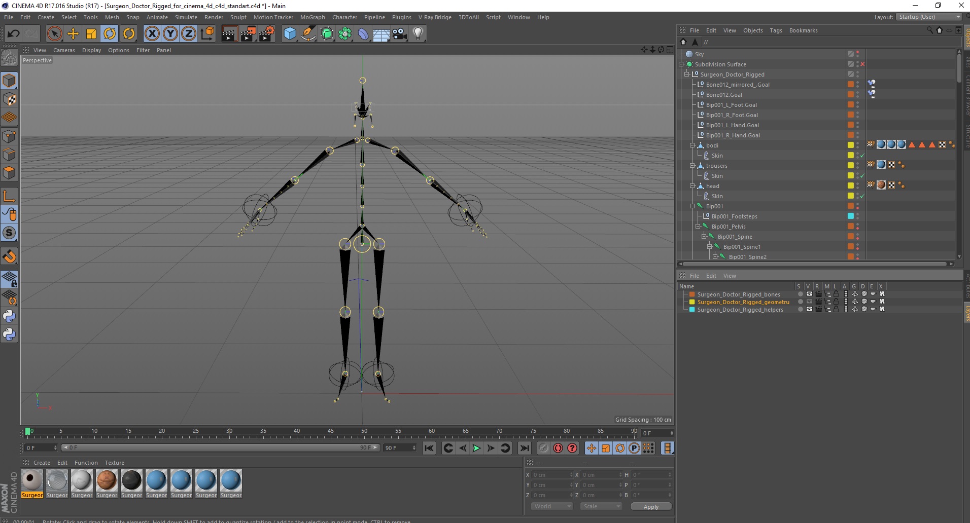
Task: Click the magnet tool icon
Action: (9, 256)
